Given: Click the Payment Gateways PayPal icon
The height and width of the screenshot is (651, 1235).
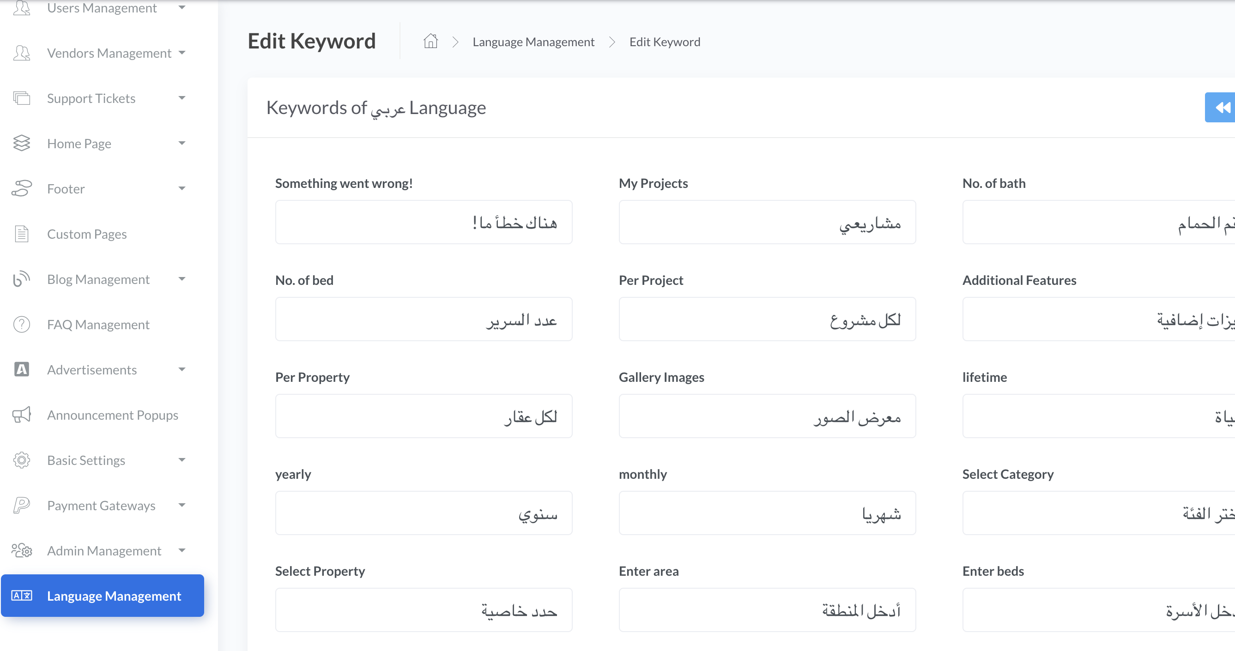Looking at the screenshot, I should click(x=22, y=505).
